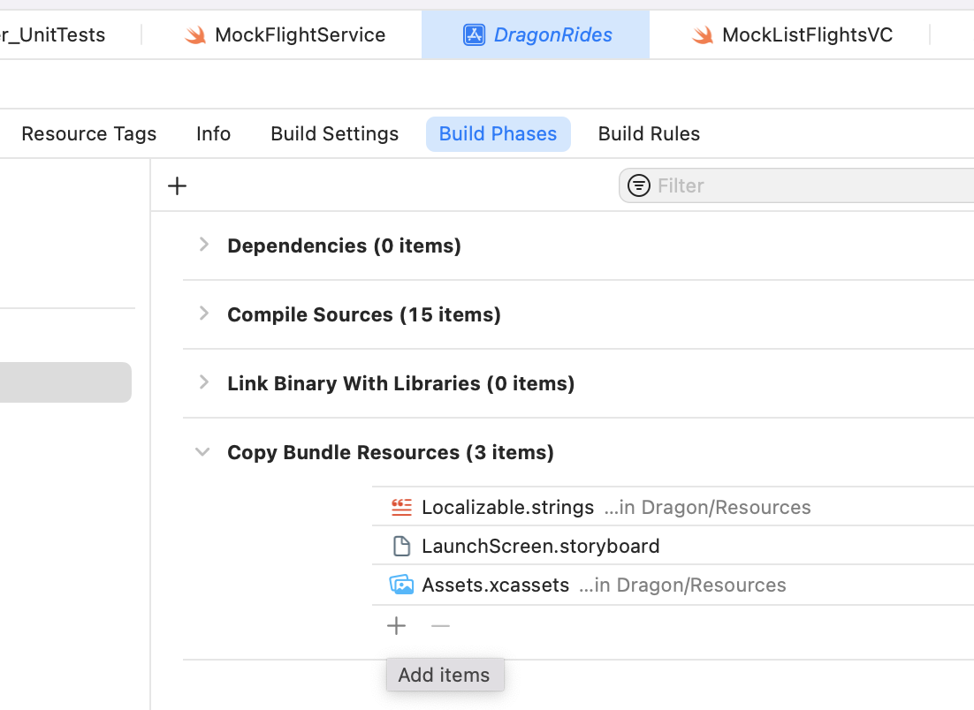974x710 pixels.
Task: Click the filter icon in the Filter field
Action: pos(638,185)
